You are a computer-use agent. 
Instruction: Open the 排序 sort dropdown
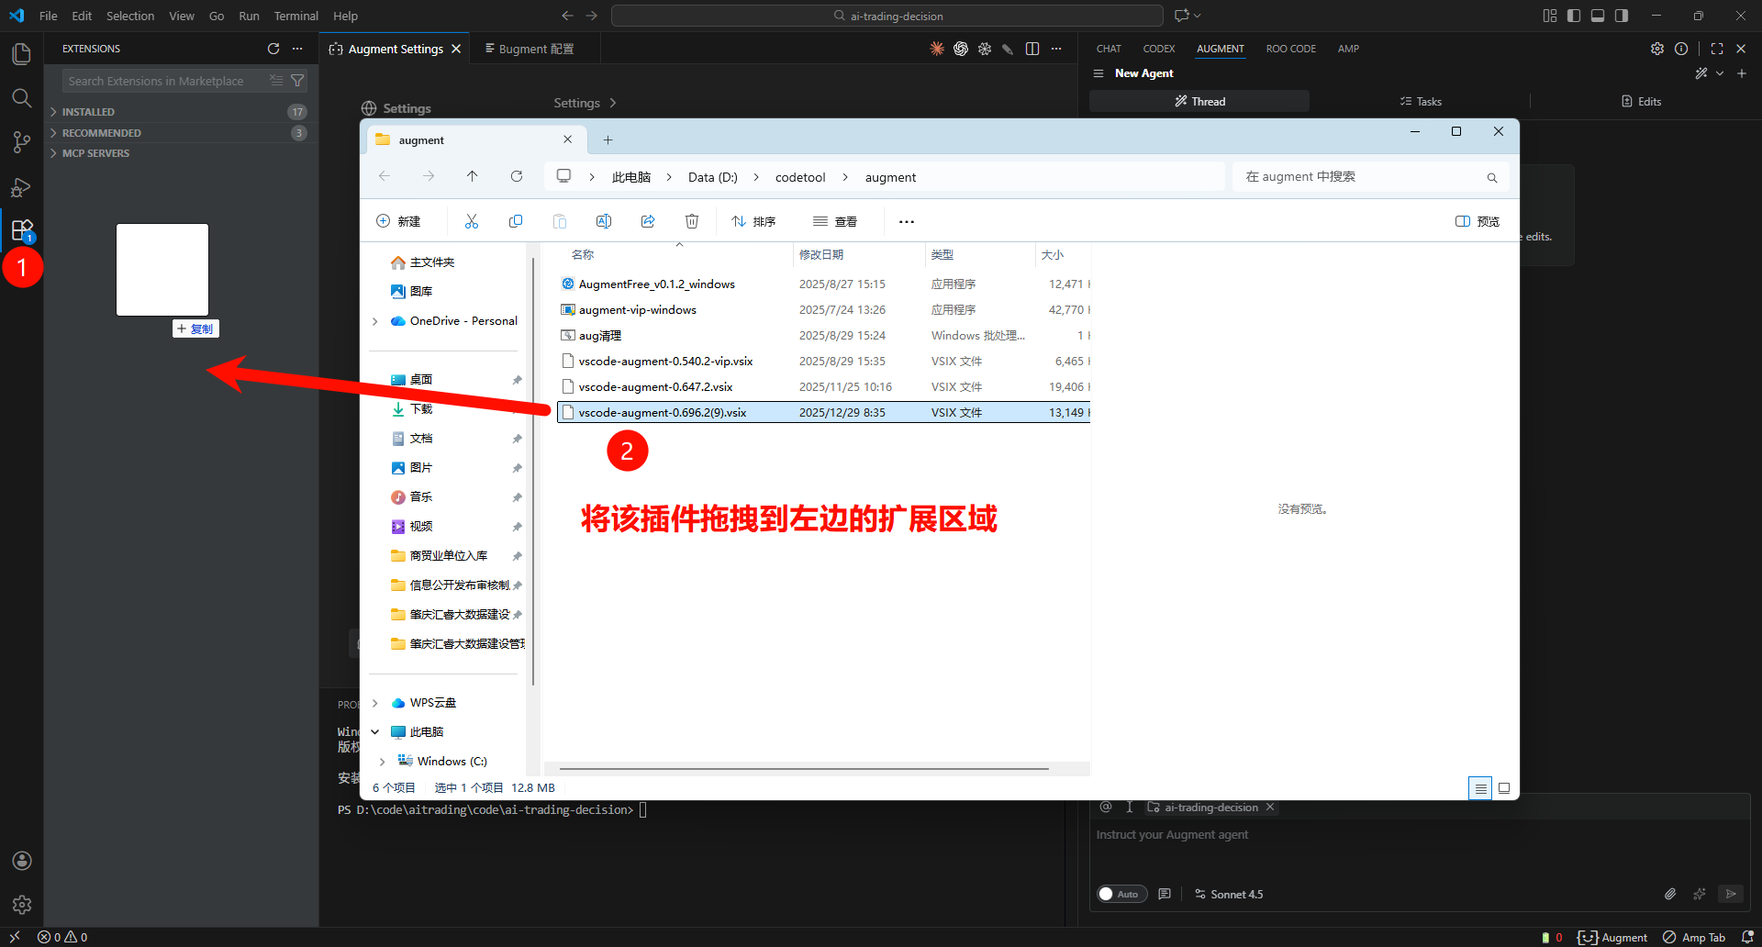[753, 221]
